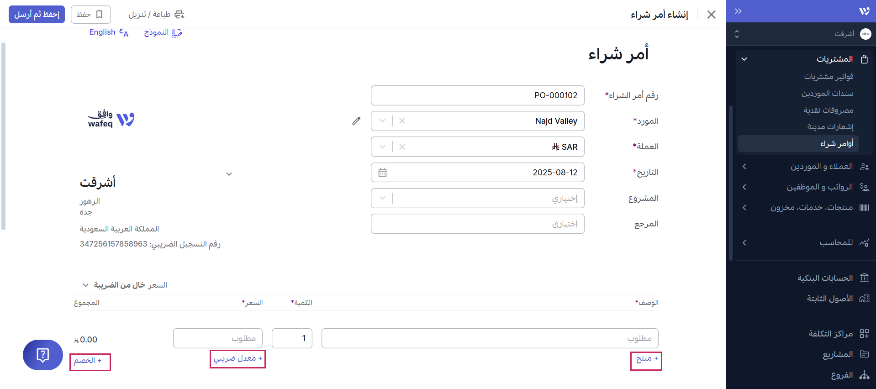Close the create purchase order dialog
876x389 pixels.
[711, 15]
